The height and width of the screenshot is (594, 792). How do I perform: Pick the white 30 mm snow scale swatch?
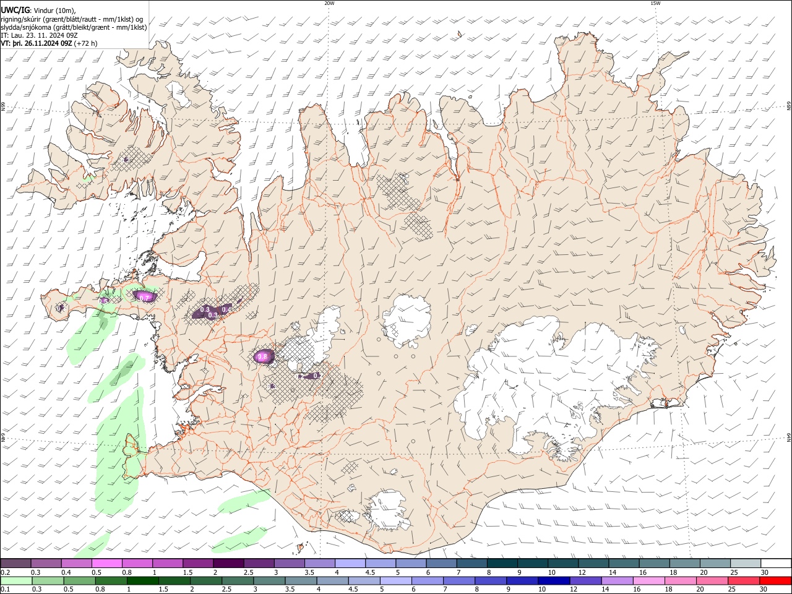776,564
